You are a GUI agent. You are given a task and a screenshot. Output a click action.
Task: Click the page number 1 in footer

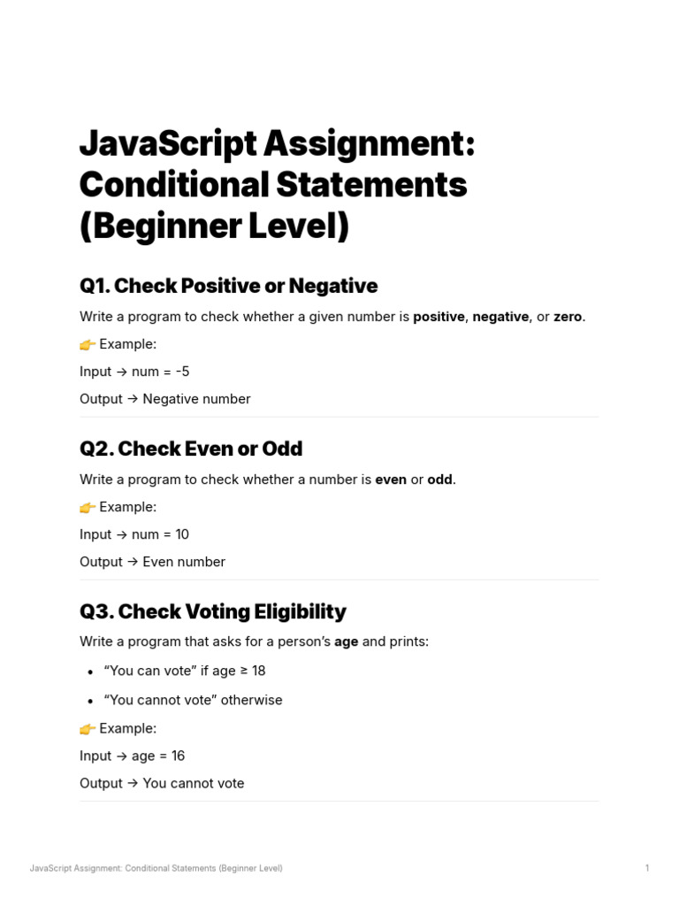pyautogui.click(x=647, y=869)
